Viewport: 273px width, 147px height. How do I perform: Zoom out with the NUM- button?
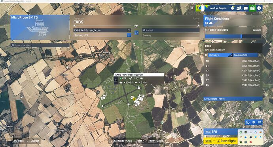coord(140,141)
